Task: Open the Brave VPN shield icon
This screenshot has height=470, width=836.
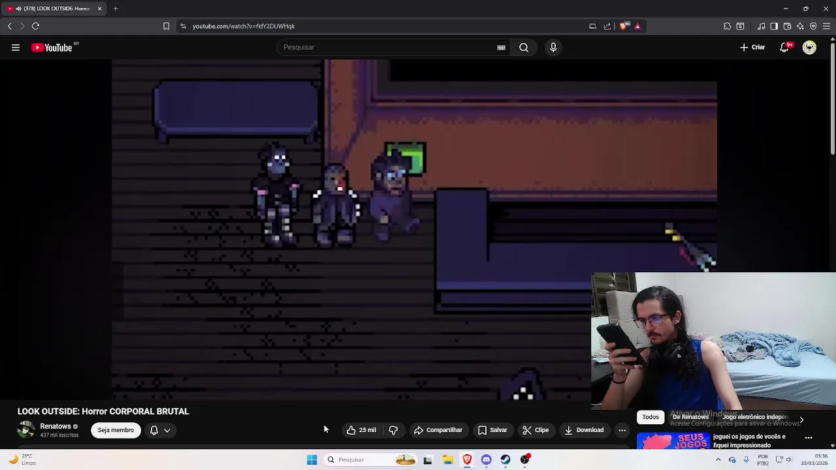Action: pyautogui.click(x=813, y=26)
